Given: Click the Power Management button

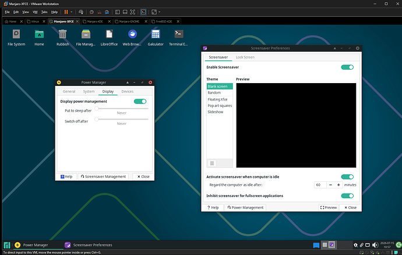Looking at the screenshot, I should click(245, 207).
